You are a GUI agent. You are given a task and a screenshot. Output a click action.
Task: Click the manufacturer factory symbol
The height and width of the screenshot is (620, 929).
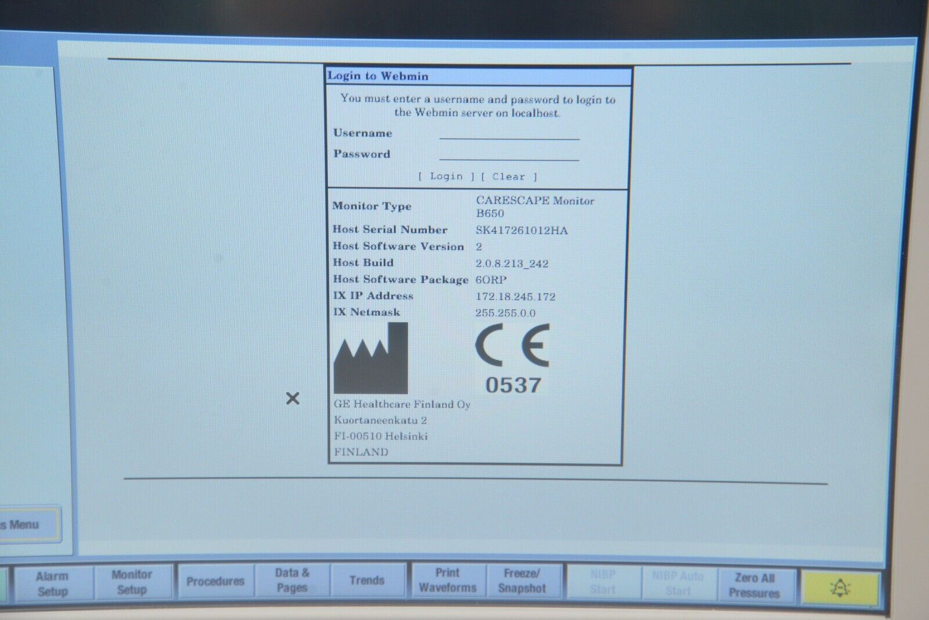[370, 358]
